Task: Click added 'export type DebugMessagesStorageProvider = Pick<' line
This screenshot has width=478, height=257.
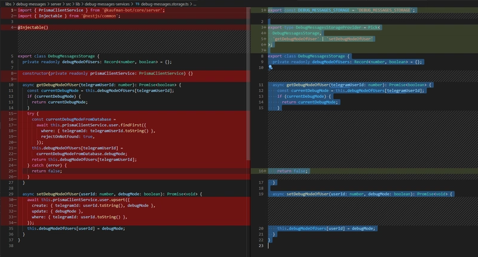Action: point(324,27)
